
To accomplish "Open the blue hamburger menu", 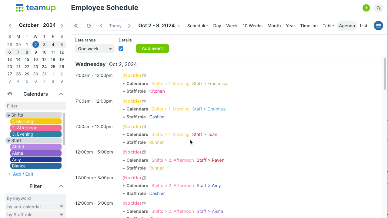I will pyautogui.click(x=378, y=26).
